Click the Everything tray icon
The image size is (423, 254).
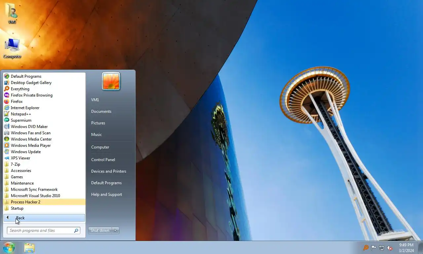click(366, 247)
